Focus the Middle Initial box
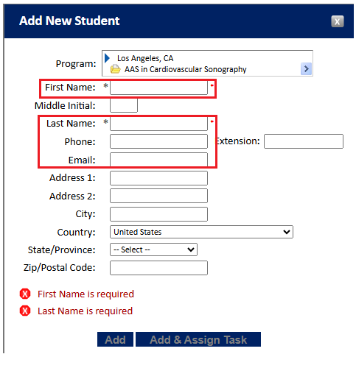356x368 pixels. (124, 105)
